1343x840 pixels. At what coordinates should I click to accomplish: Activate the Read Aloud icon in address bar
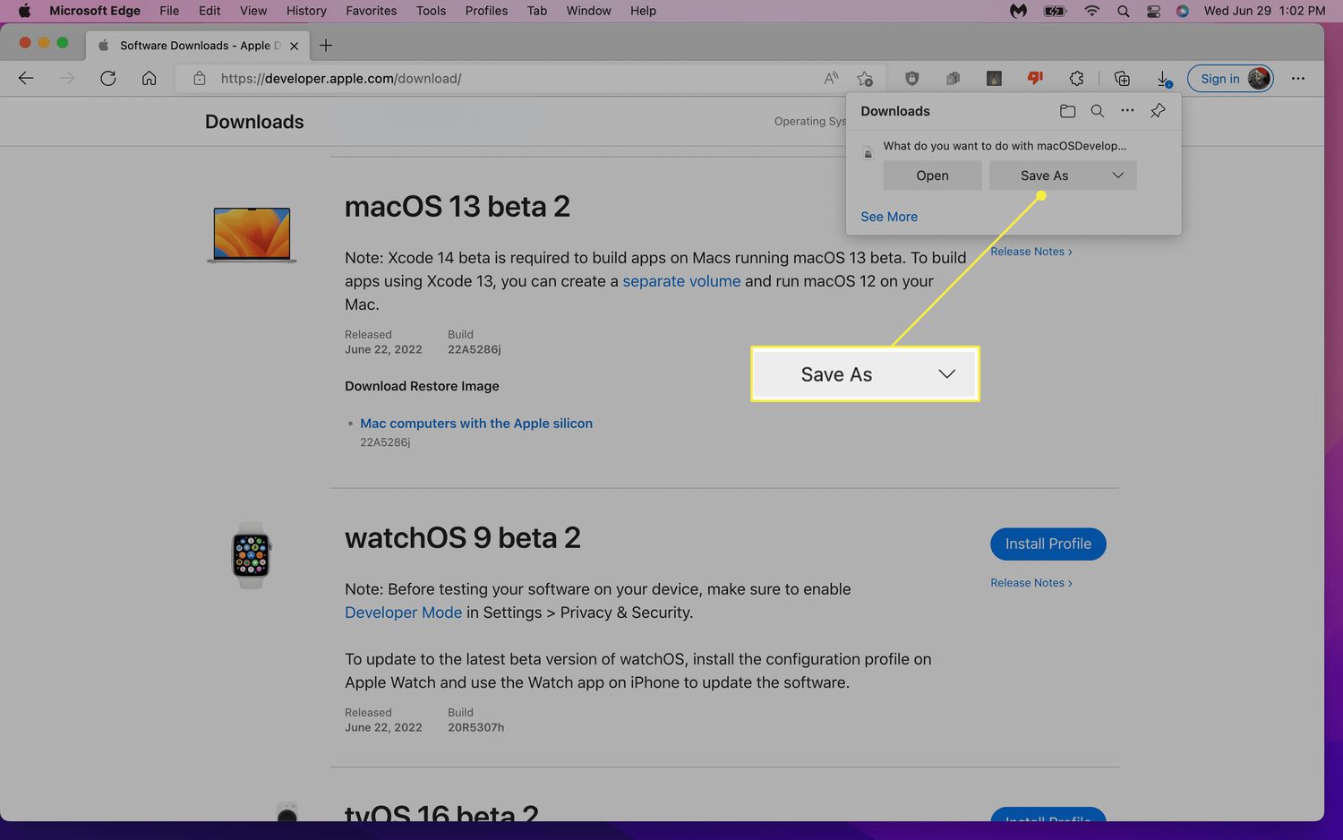point(832,79)
